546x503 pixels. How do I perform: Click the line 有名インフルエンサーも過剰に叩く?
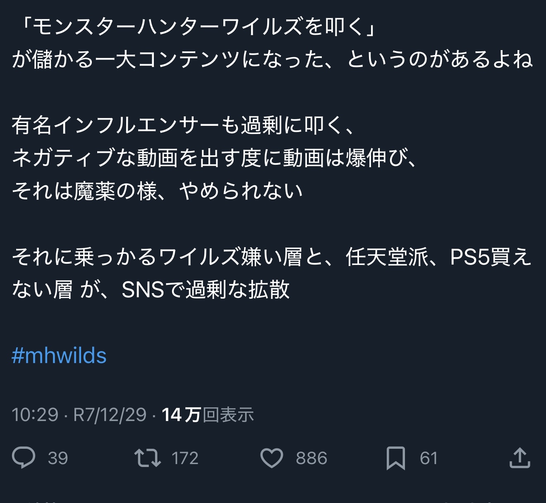183,125
